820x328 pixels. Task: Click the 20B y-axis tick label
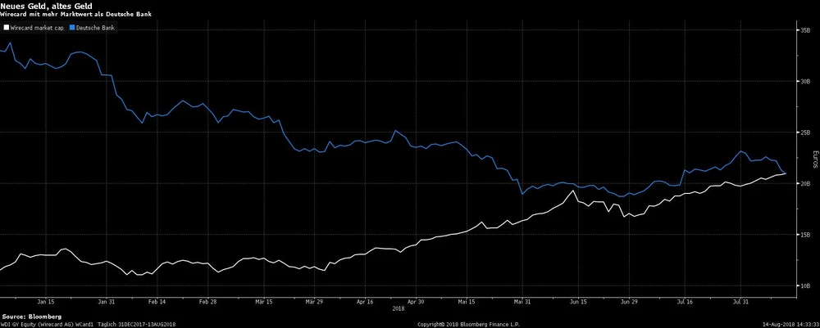tap(804, 183)
